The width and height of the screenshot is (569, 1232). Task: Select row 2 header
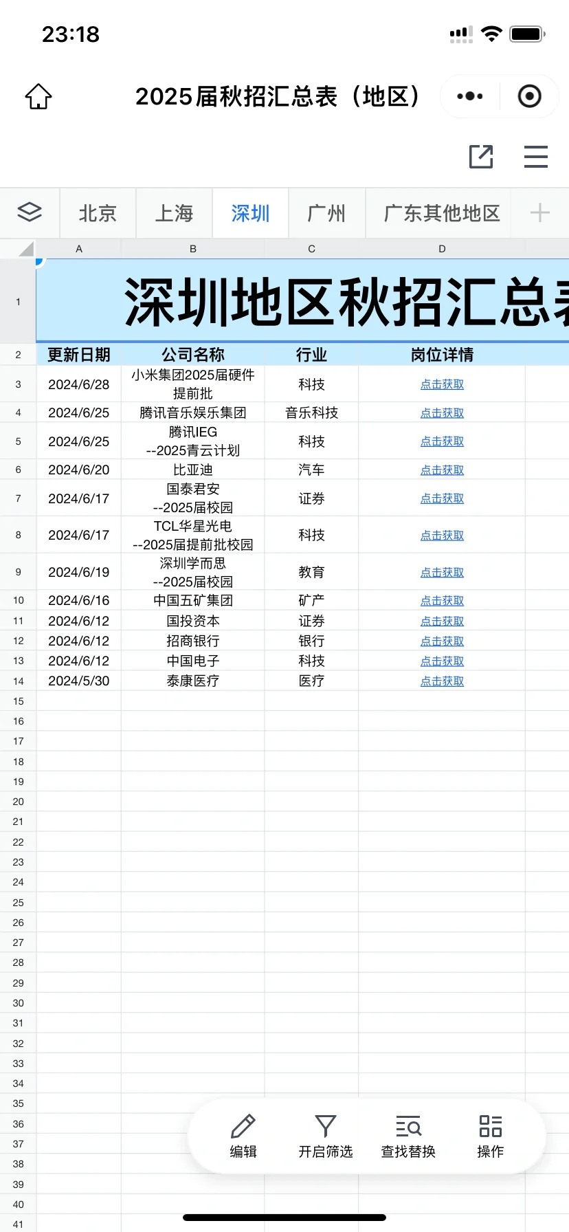click(18, 355)
